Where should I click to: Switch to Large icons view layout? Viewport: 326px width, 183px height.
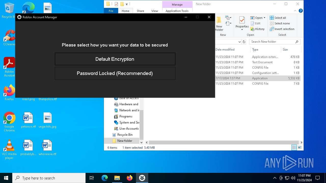point(300,148)
